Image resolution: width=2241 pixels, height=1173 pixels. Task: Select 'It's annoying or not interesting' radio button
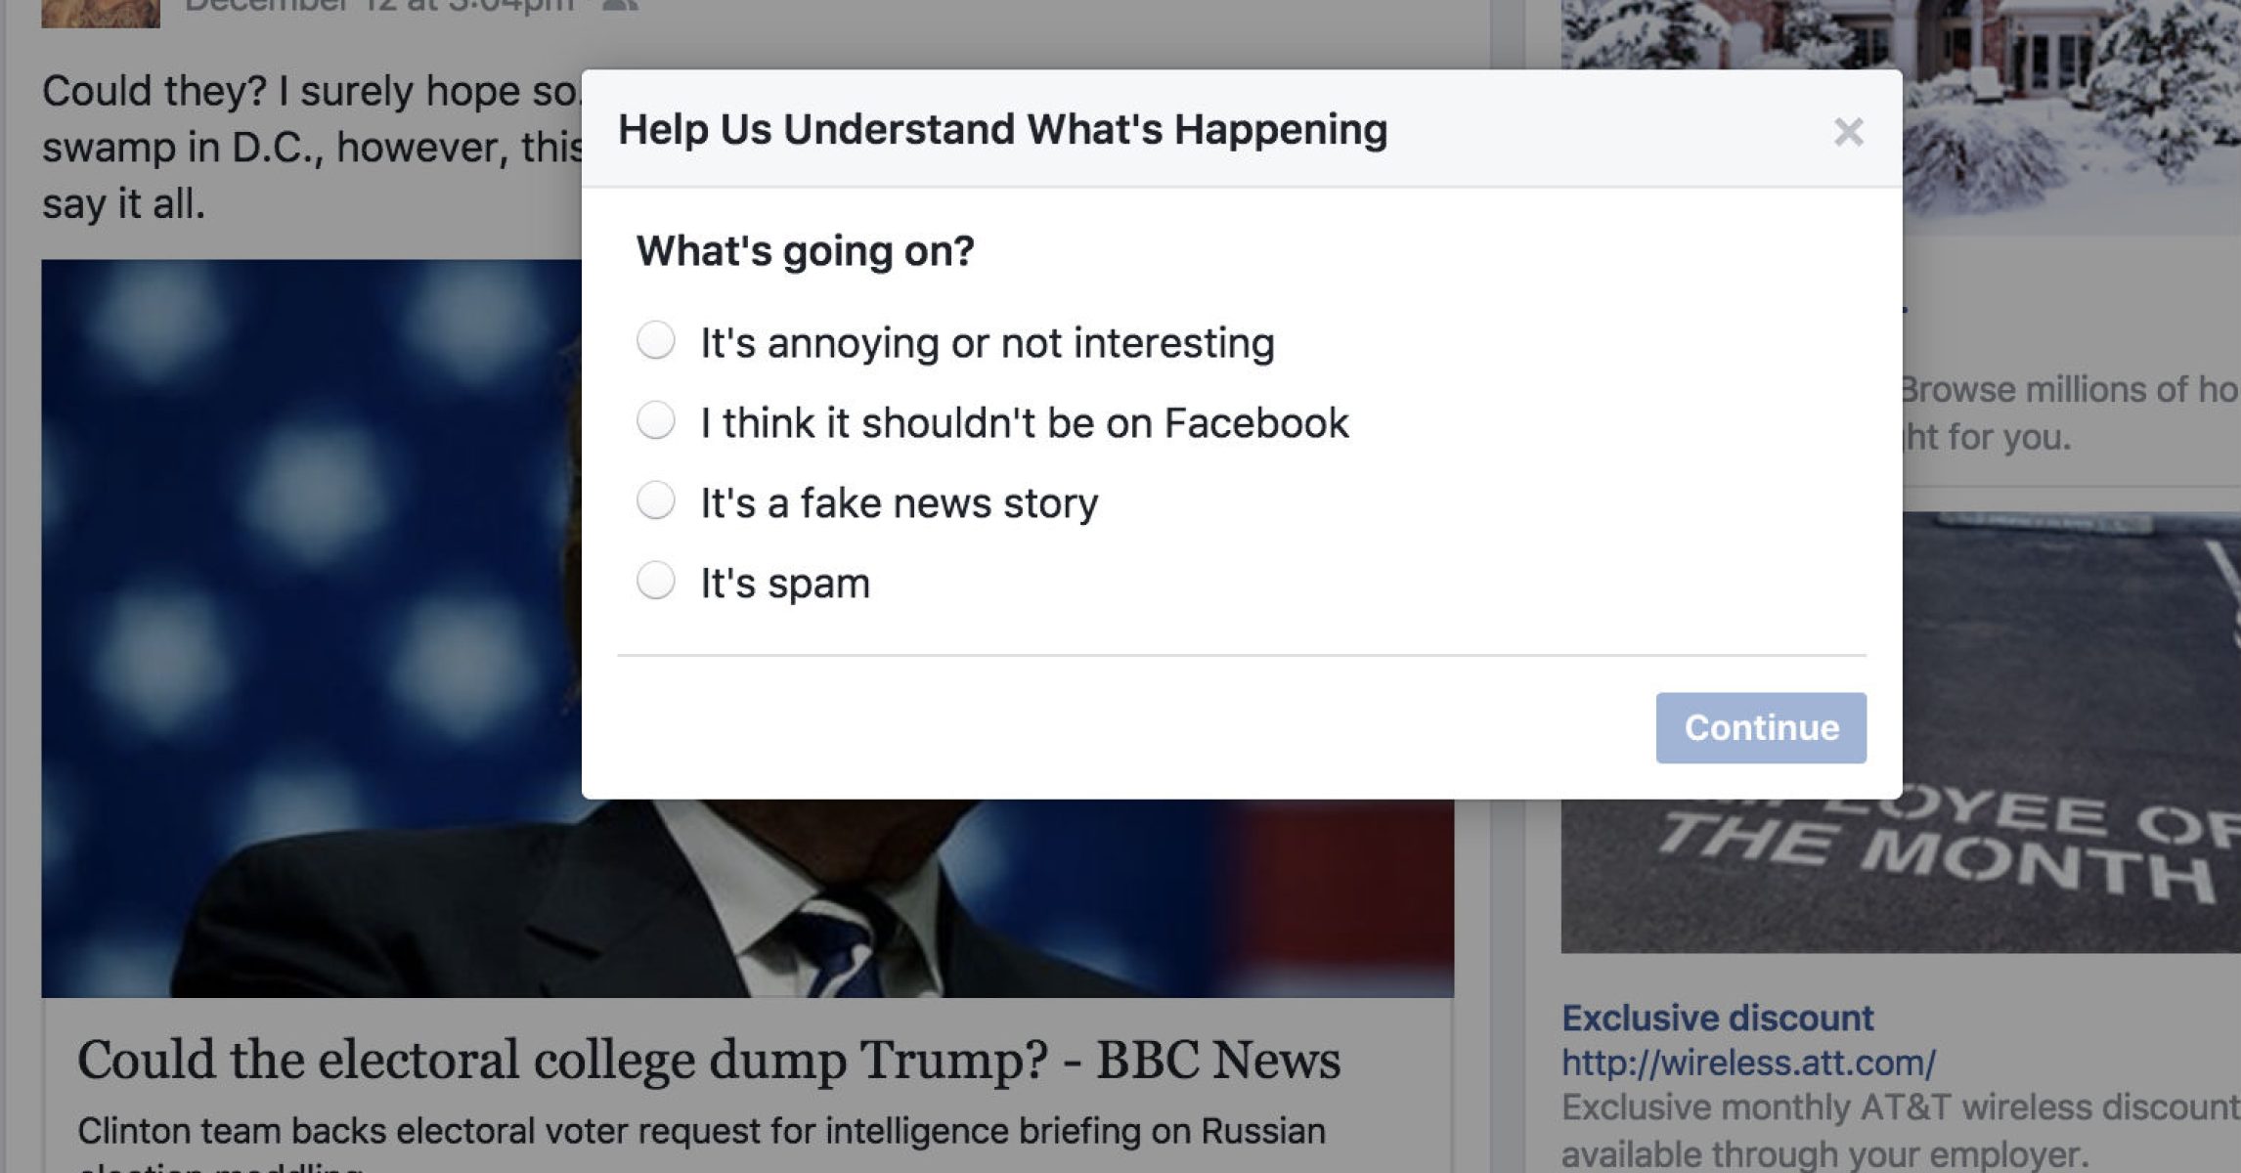click(x=656, y=341)
